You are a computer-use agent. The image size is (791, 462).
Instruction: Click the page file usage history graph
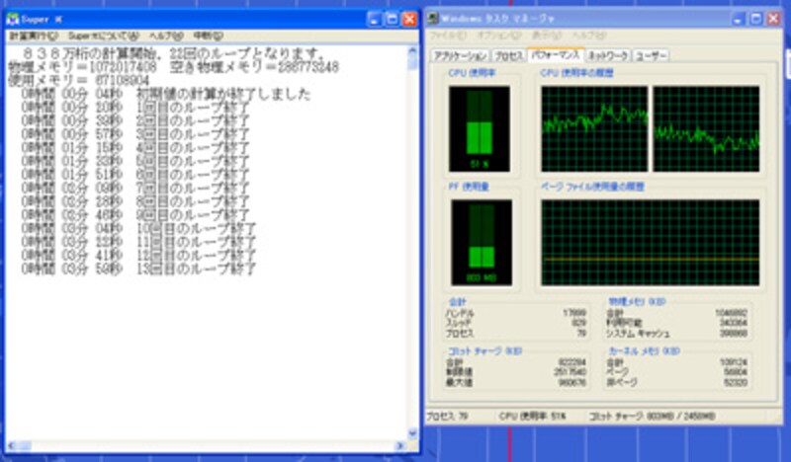(650, 244)
